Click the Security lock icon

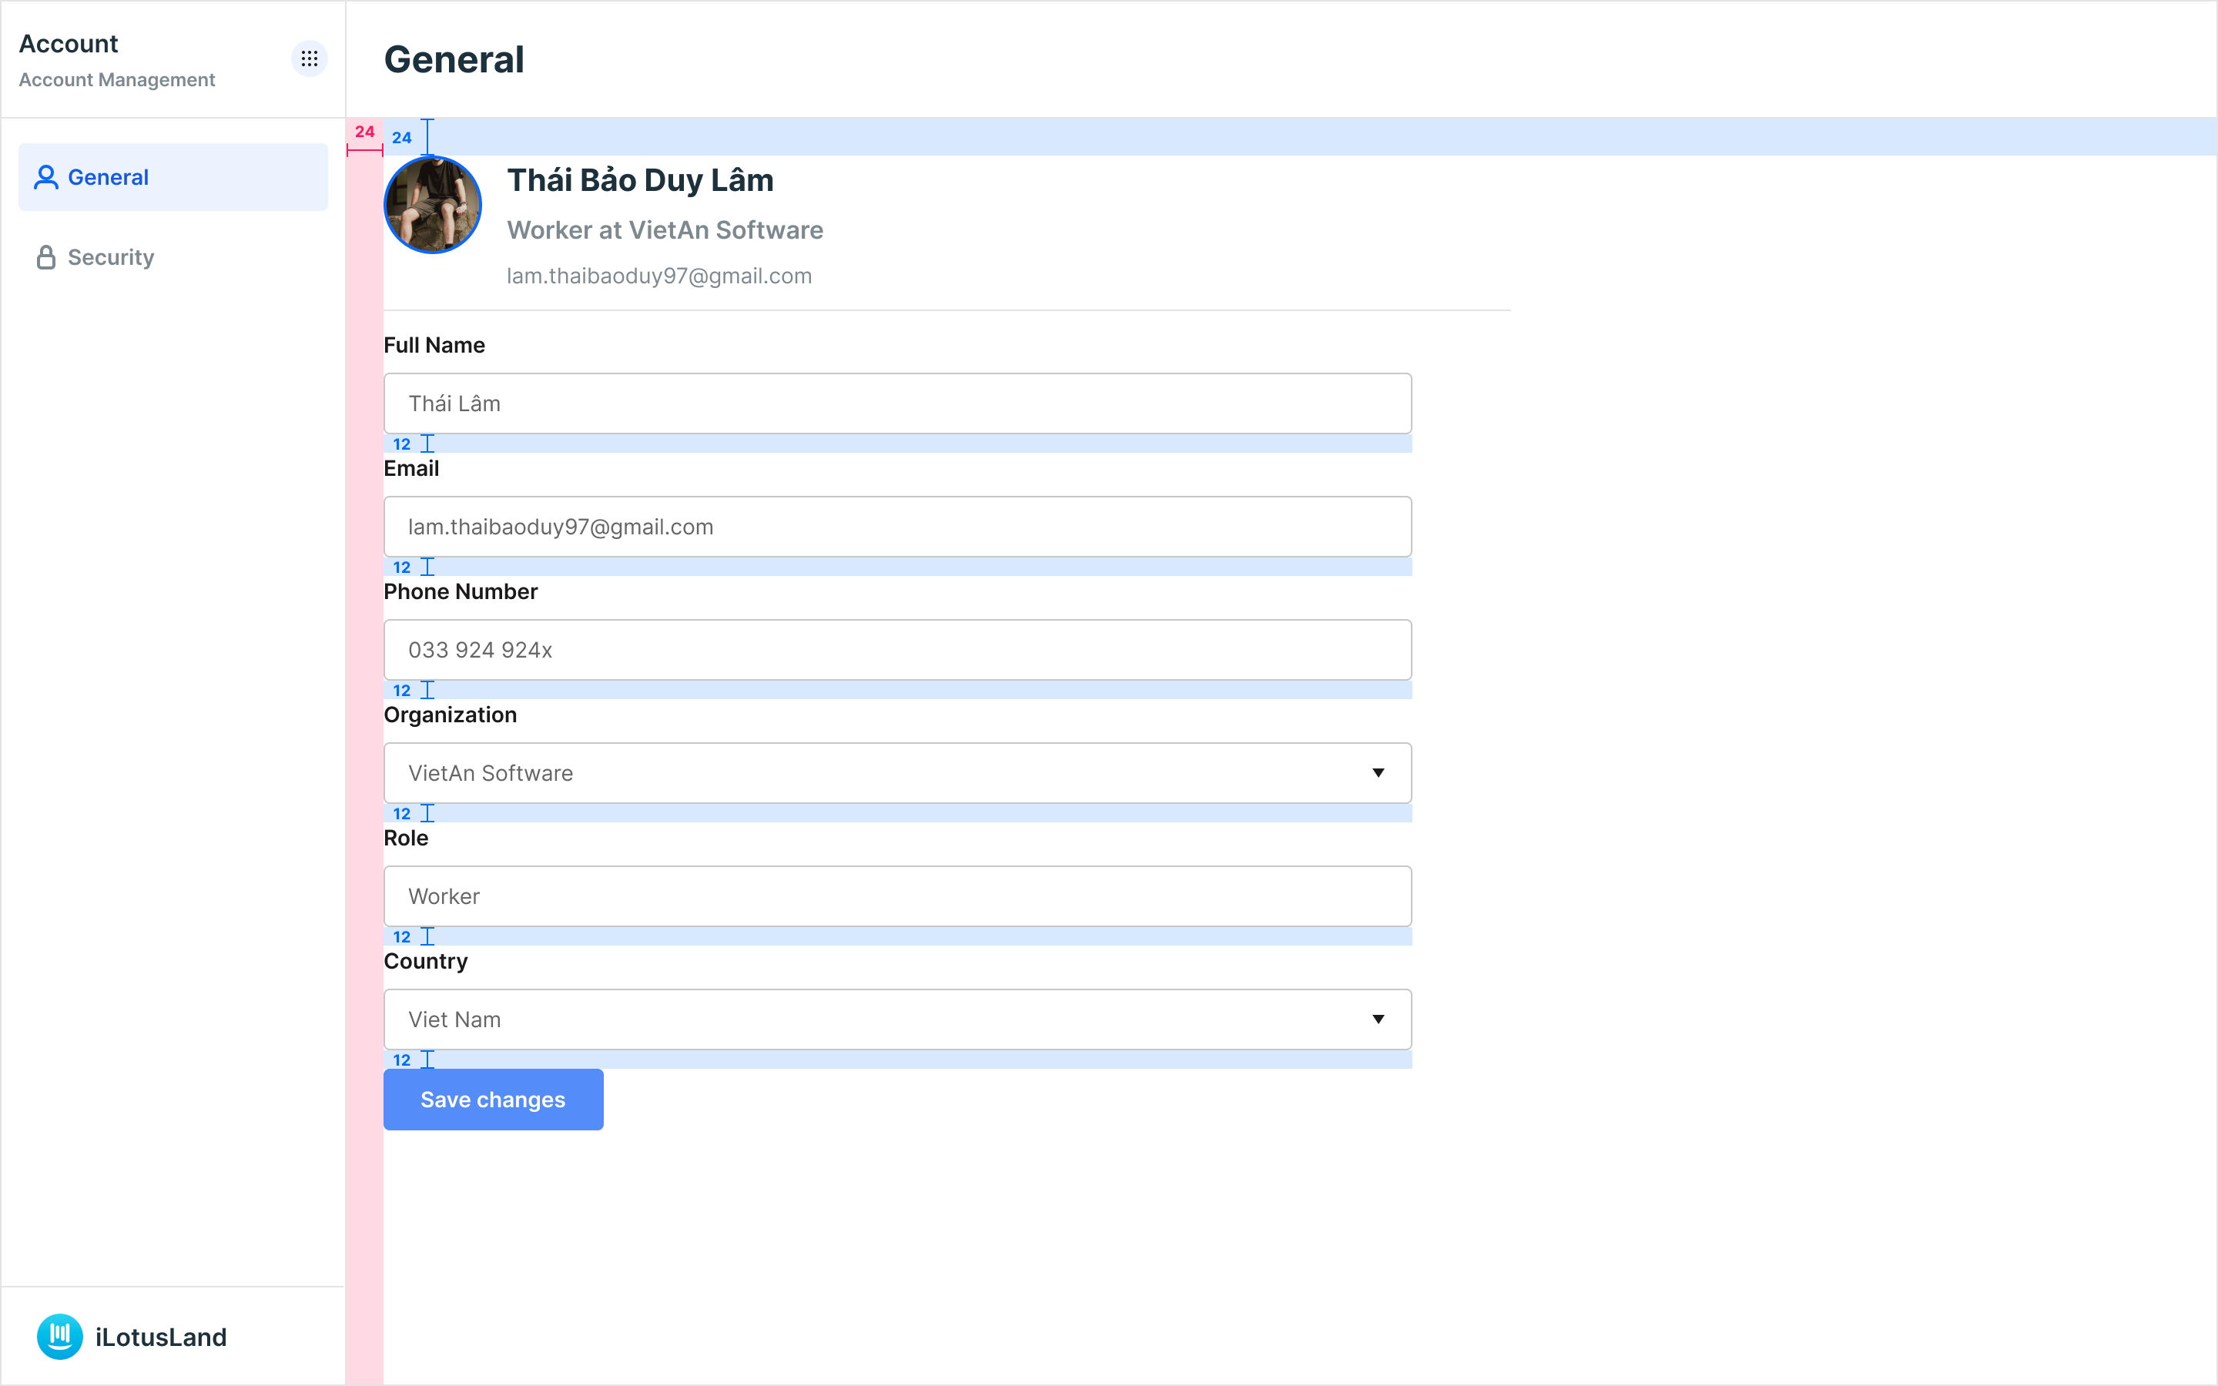(46, 258)
